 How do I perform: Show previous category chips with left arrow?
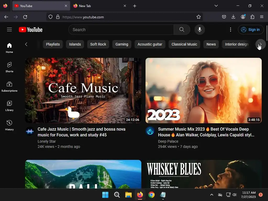(26, 44)
